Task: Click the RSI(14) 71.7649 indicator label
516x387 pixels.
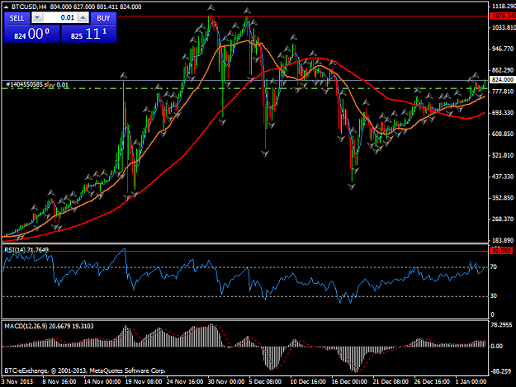Action: point(26,250)
